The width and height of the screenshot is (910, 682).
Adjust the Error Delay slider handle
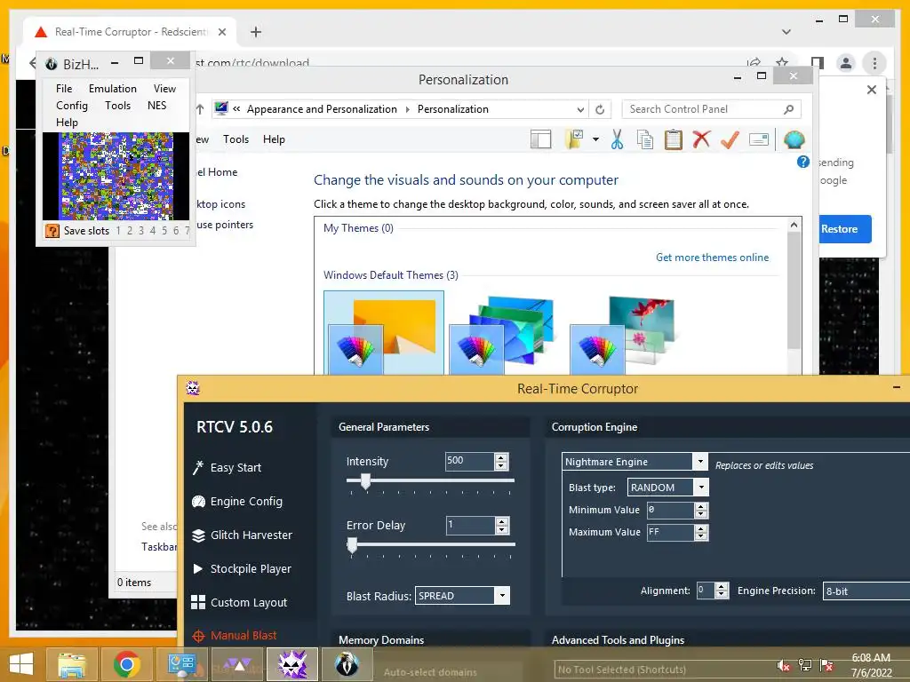352,546
